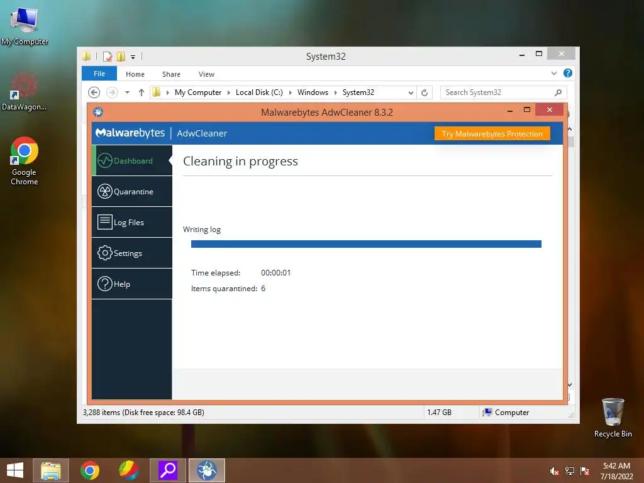Select System32 in breadcrumb path
This screenshot has width=644, height=483.
(358, 92)
